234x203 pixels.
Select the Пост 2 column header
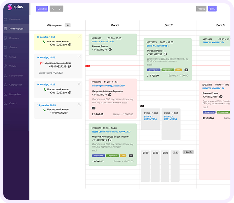click(x=169, y=25)
